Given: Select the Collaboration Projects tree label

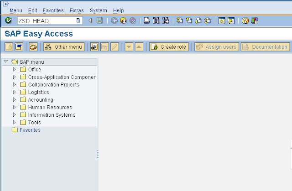Looking at the screenshot, I should coord(54,84).
